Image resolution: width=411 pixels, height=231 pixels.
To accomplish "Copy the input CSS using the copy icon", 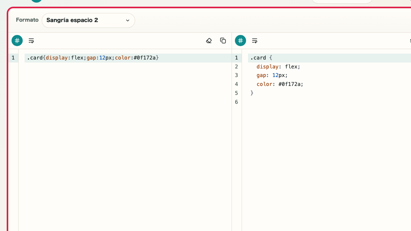I will [223, 41].
